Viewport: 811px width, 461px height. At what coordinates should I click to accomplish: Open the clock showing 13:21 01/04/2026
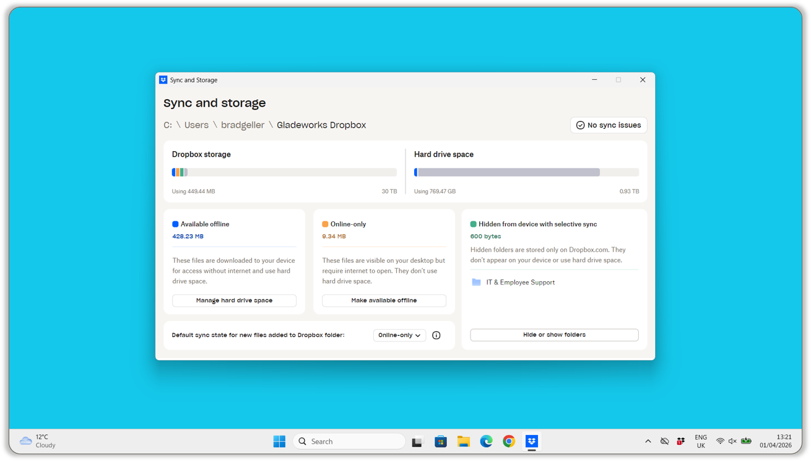[x=776, y=441]
